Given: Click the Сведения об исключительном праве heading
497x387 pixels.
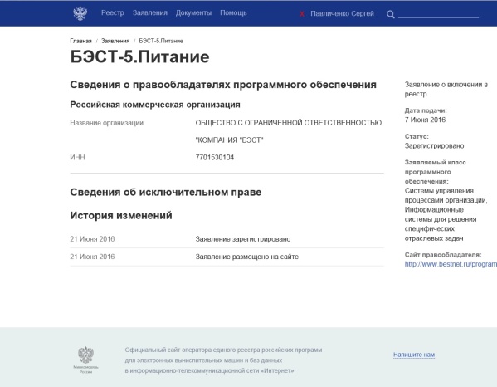Looking at the screenshot, I should (x=166, y=192).
